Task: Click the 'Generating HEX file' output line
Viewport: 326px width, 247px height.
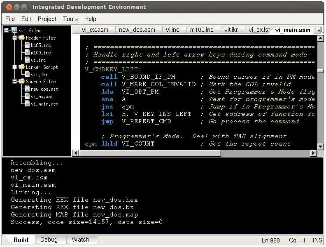Action: 74,200
